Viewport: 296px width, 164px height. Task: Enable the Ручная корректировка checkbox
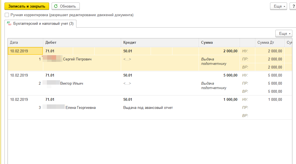click(7, 15)
